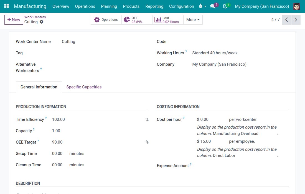Click the Manufacturing app title

(30, 6)
